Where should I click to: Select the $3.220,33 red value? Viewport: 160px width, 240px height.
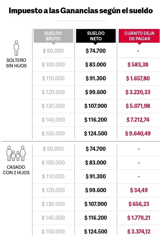coord(138,92)
